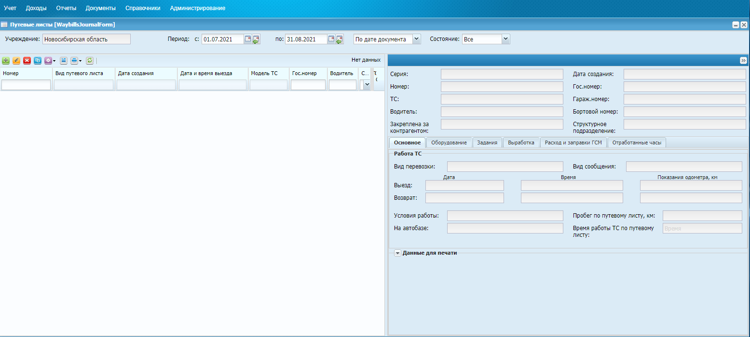The height and width of the screenshot is (337, 750).
Task: Click the Серия field in details
Action: click(x=502, y=74)
